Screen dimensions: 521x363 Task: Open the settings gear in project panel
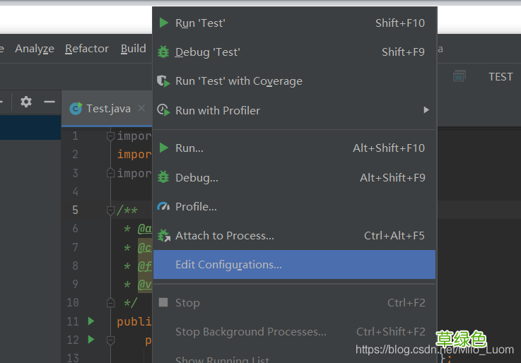click(x=26, y=102)
